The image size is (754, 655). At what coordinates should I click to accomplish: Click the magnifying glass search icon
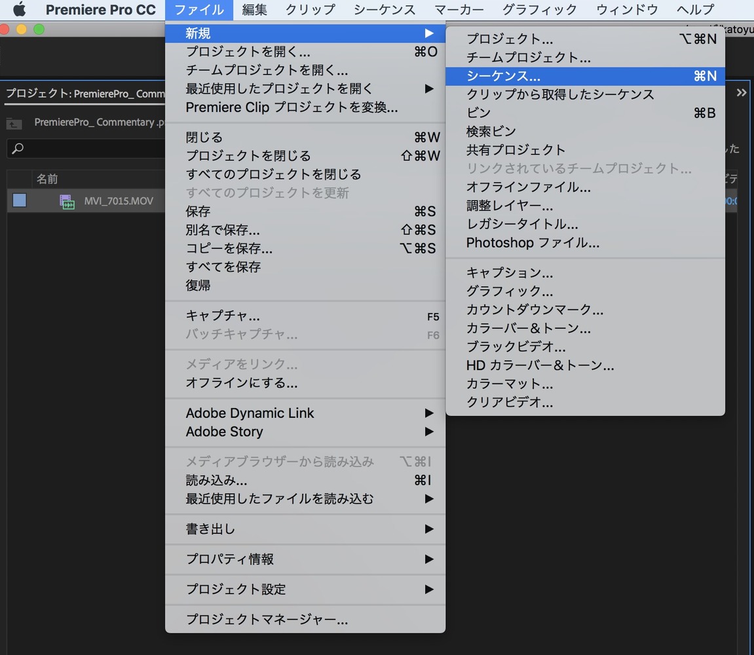click(x=18, y=149)
